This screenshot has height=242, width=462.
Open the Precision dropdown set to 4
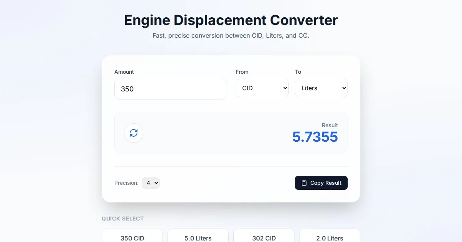151,183
